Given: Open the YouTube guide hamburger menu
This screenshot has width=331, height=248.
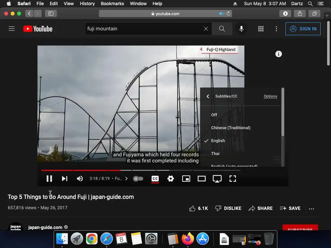Looking at the screenshot, I should click(x=12, y=29).
